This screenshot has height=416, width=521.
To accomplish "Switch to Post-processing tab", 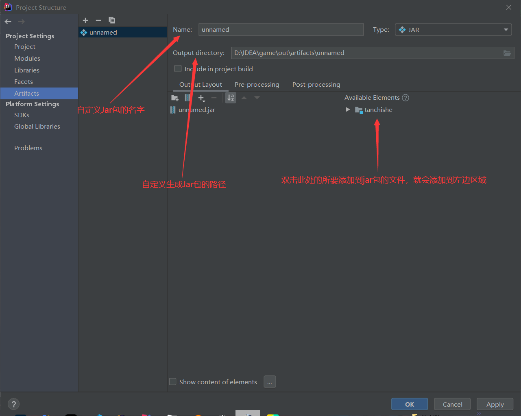I will click(316, 85).
